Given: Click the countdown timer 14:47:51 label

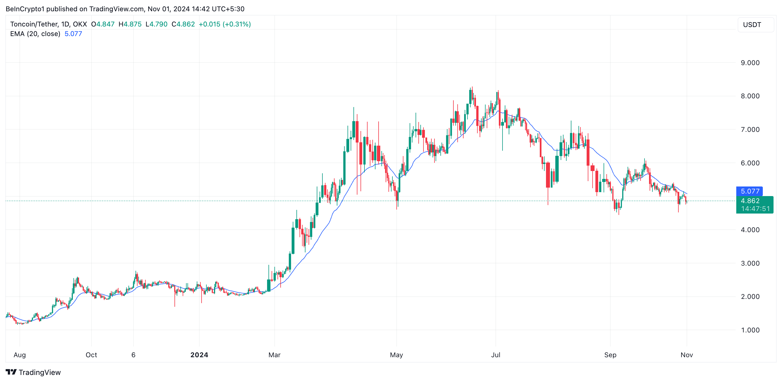Looking at the screenshot, I should pyautogui.click(x=755, y=209).
